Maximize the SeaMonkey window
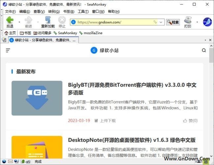This screenshot has height=165, width=214. [194, 4]
